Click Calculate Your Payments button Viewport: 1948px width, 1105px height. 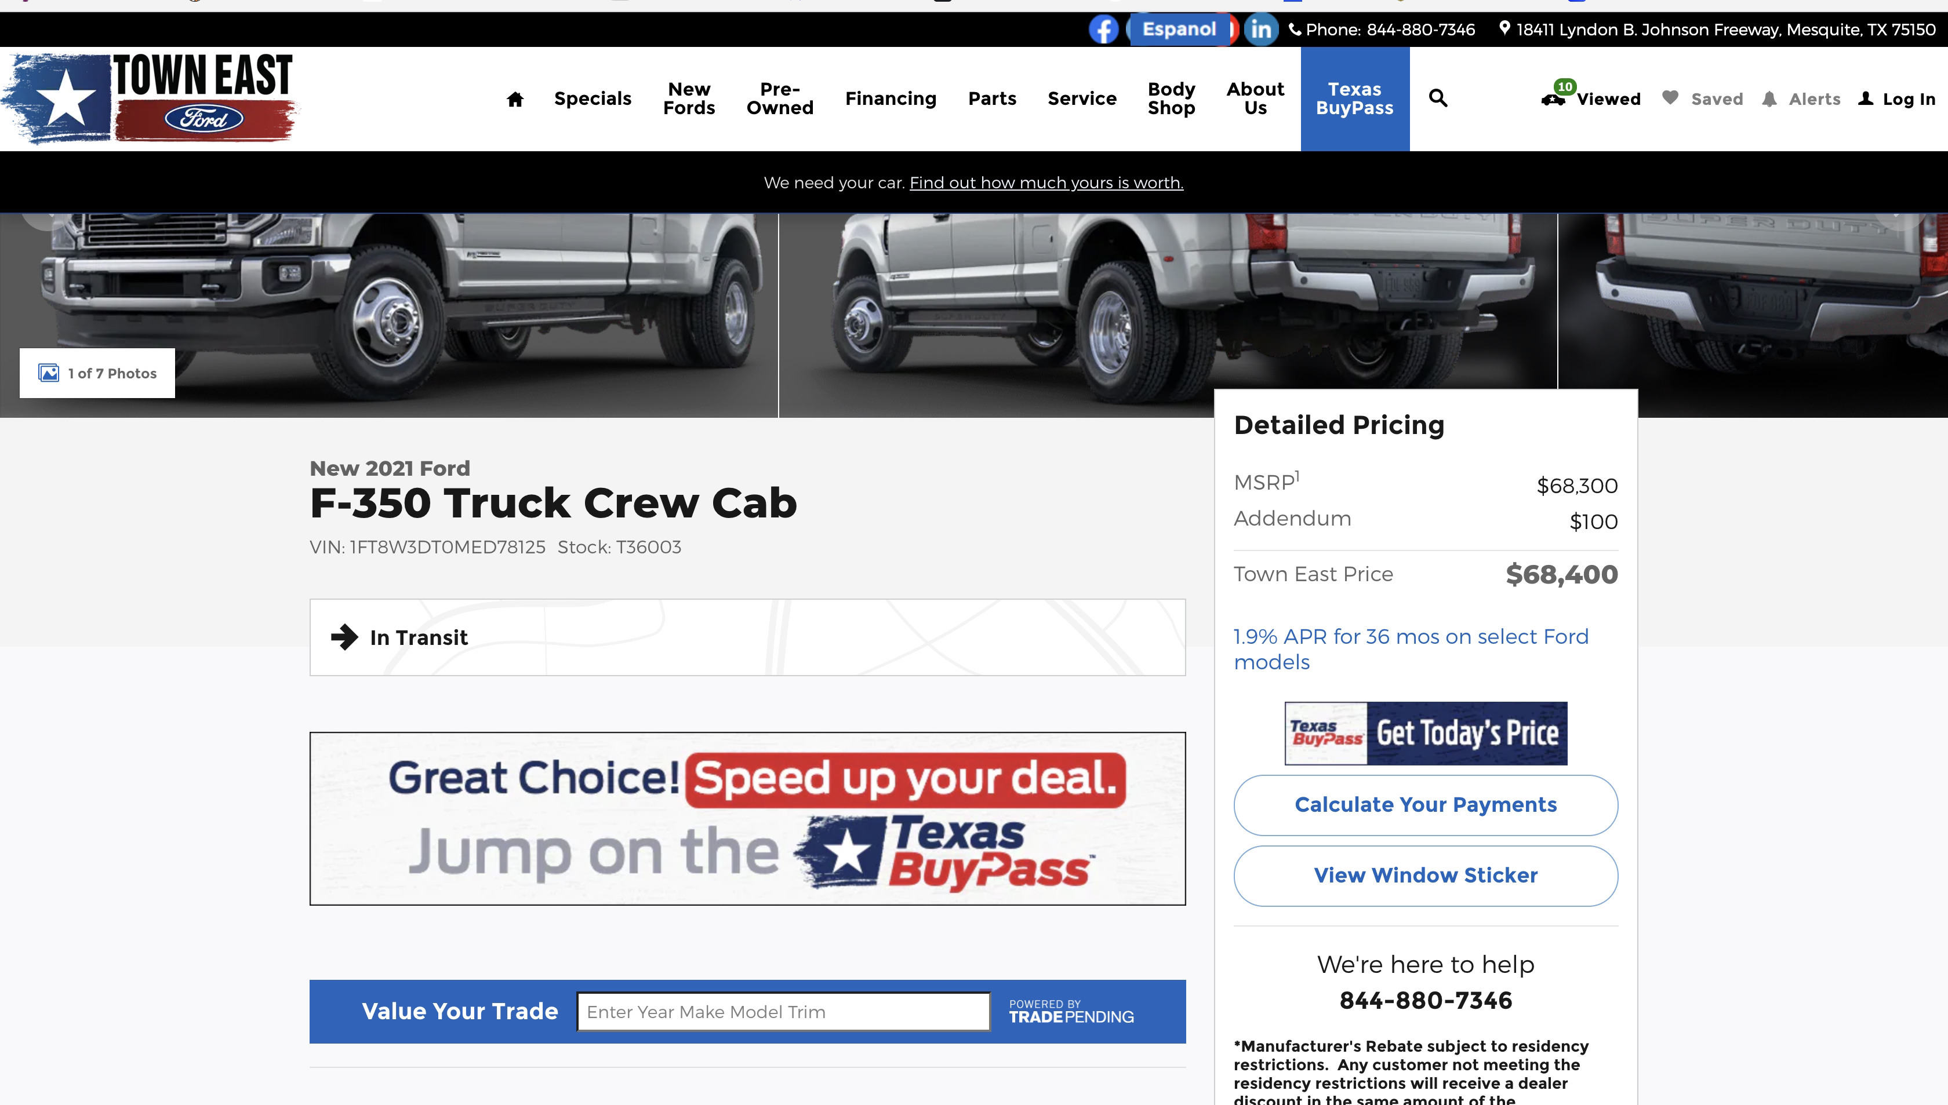(1426, 804)
